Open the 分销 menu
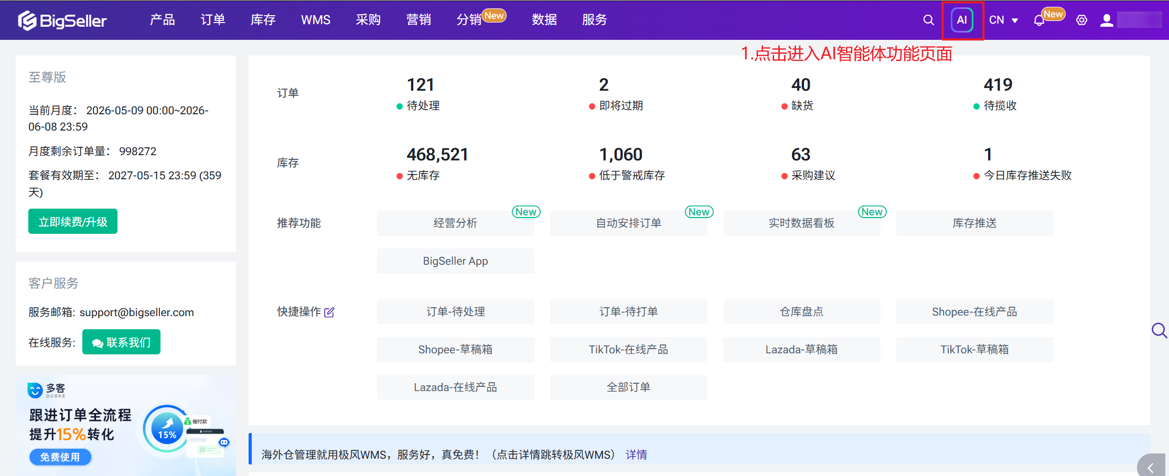The height and width of the screenshot is (476, 1169). coord(469,20)
